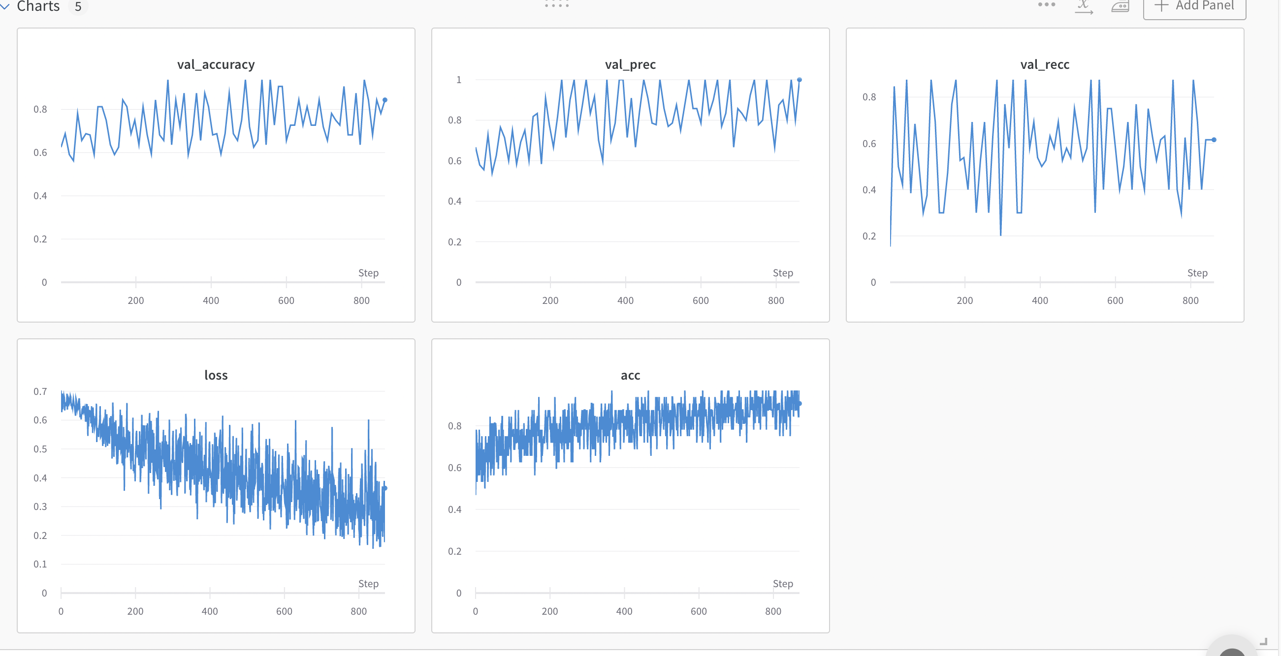Click the 200 x-axis tick in val_accuracy
Viewport: 1281px width, 656px height.
point(136,300)
